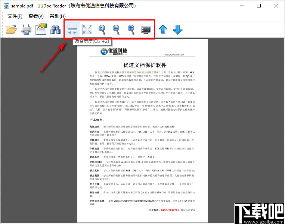Open the 文件(F) menu
The height and width of the screenshot is (224, 285).
coord(15,16)
